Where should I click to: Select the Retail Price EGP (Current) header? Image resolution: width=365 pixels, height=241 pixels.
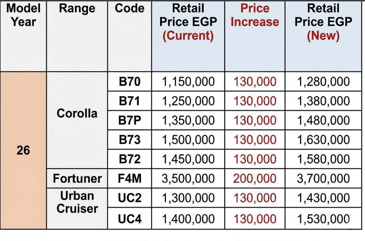(188, 22)
